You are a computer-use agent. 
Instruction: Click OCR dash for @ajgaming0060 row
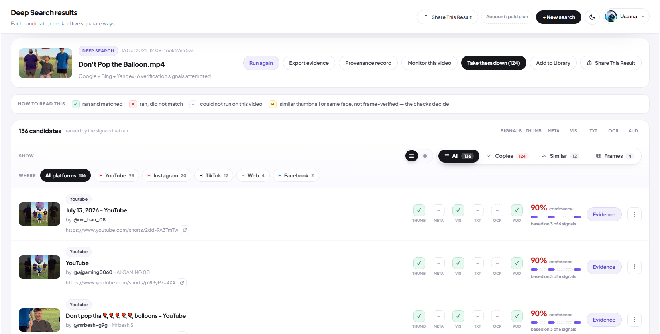pyautogui.click(x=497, y=263)
